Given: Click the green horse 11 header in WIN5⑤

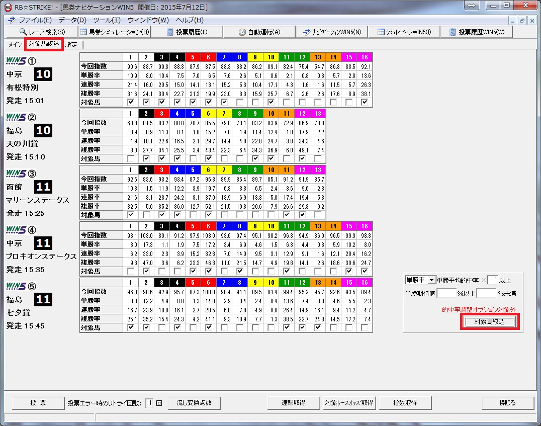Looking at the screenshot, I should (x=287, y=282).
